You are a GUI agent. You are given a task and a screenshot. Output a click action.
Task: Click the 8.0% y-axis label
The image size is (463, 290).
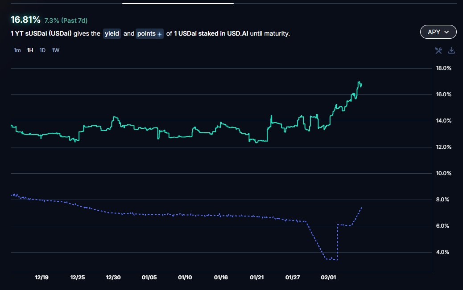pos(442,200)
